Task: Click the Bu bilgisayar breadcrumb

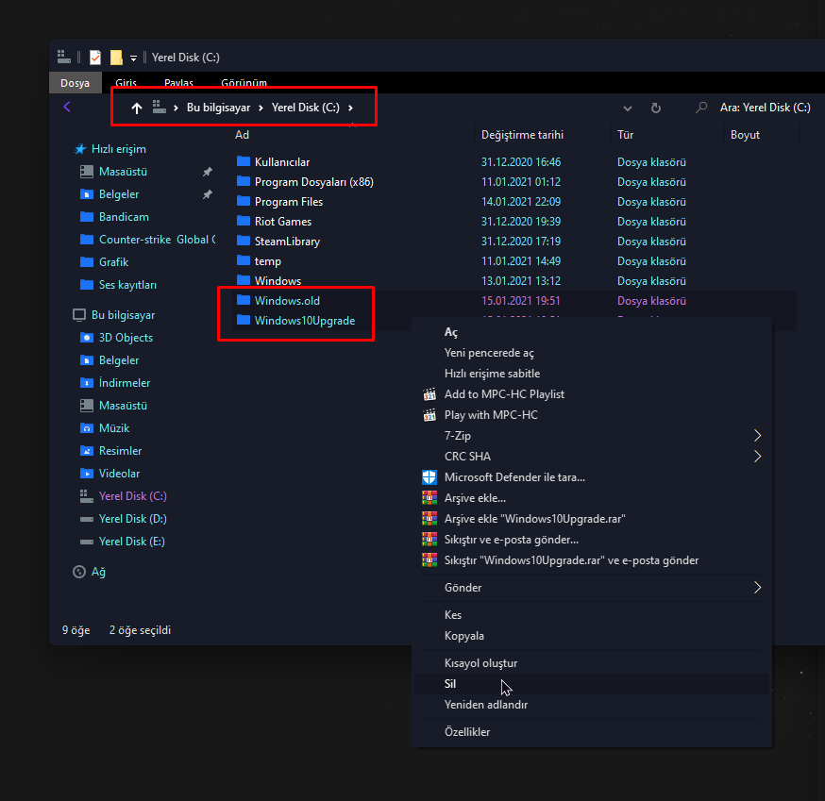Action: pyautogui.click(x=218, y=108)
